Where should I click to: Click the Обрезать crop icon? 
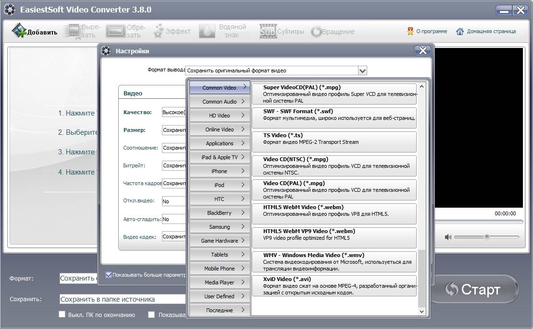point(115,31)
